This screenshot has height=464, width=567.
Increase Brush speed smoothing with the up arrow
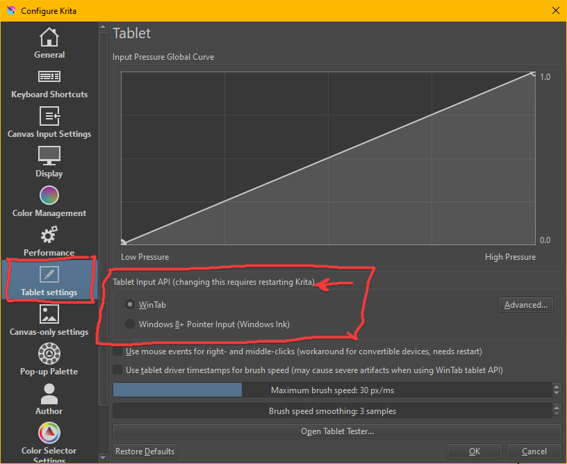556,408
